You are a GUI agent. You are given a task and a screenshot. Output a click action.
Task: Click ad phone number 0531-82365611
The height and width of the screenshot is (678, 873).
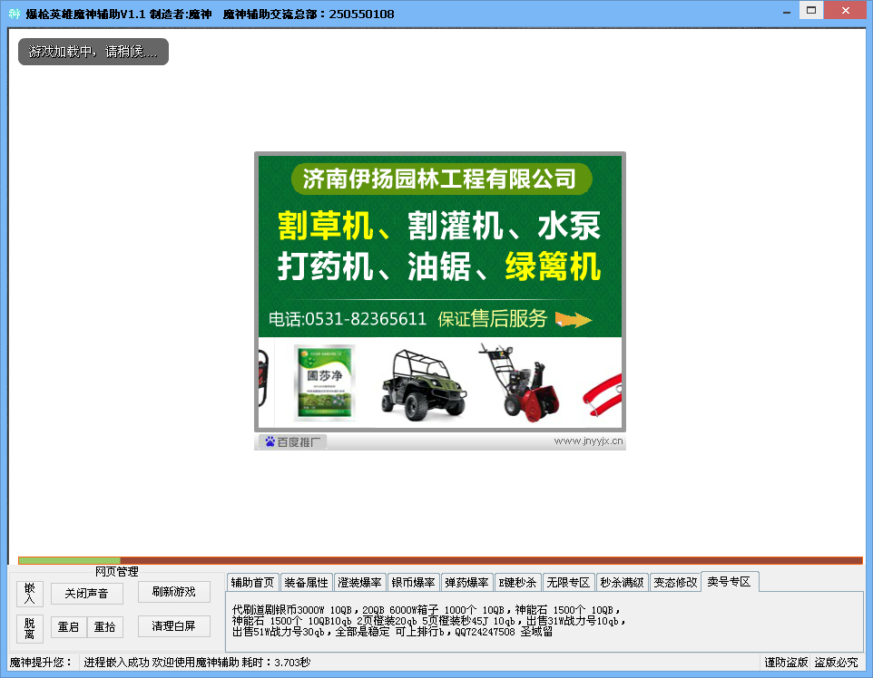click(x=365, y=319)
